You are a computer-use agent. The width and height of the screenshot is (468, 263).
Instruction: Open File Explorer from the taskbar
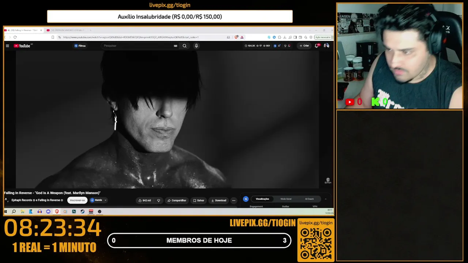[x=22, y=211]
